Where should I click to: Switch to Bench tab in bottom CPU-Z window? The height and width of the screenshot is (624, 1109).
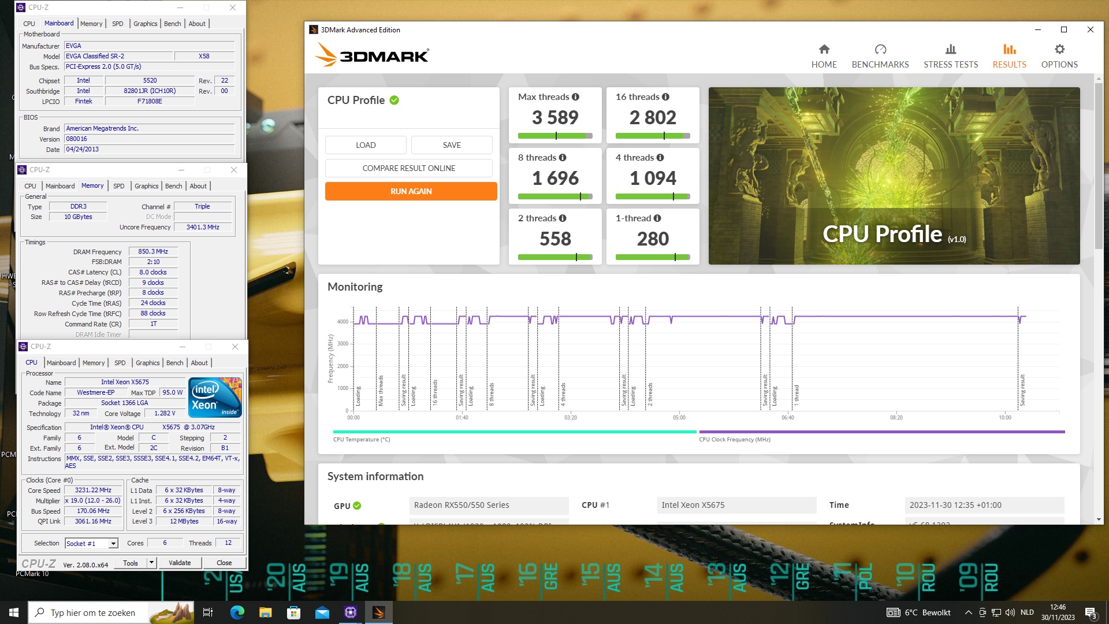tap(174, 363)
